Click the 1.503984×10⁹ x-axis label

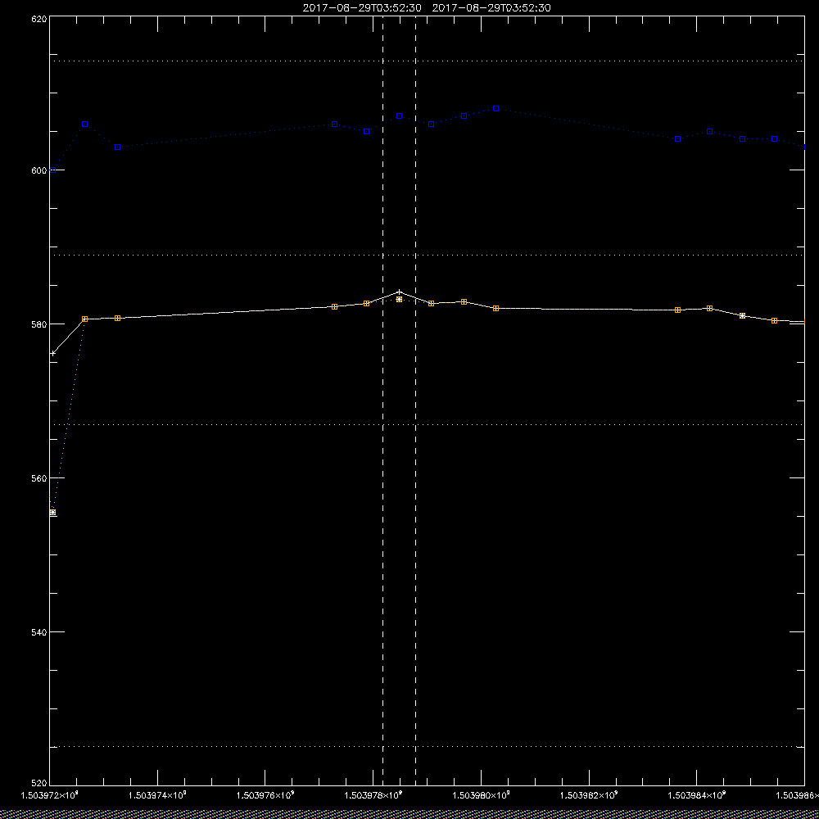697,795
